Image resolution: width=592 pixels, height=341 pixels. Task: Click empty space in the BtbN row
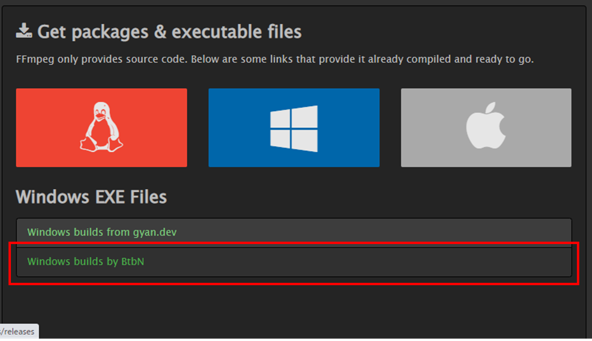(x=378, y=262)
